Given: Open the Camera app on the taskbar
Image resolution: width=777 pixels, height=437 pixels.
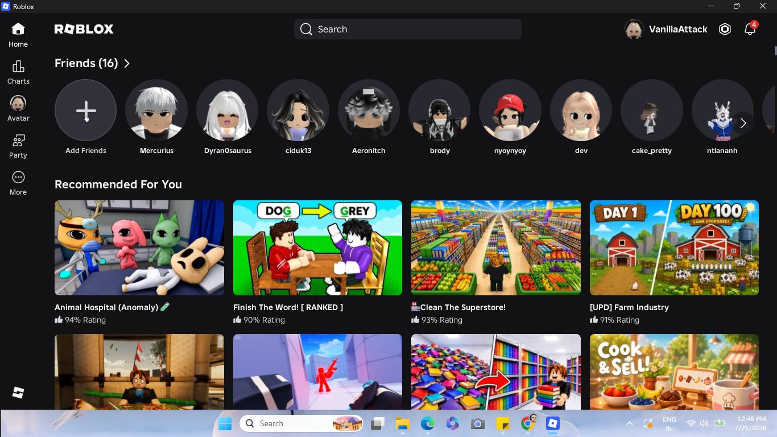Looking at the screenshot, I should pyautogui.click(x=478, y=423).
